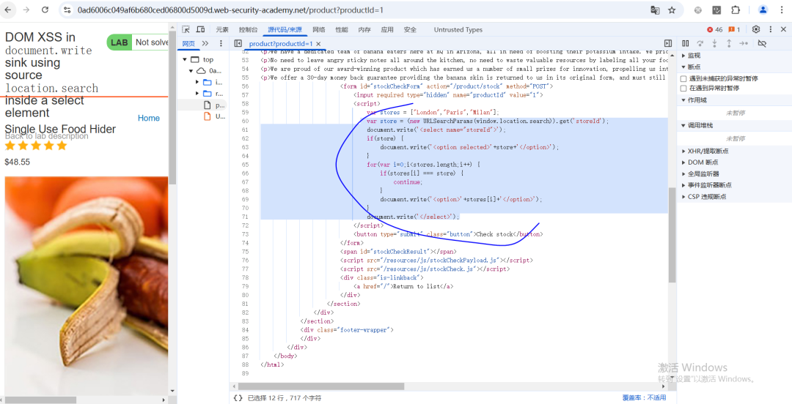The image size is (792, 404).
Task: Select the orange U… file in navigator
Action: (x=214, y=116)
